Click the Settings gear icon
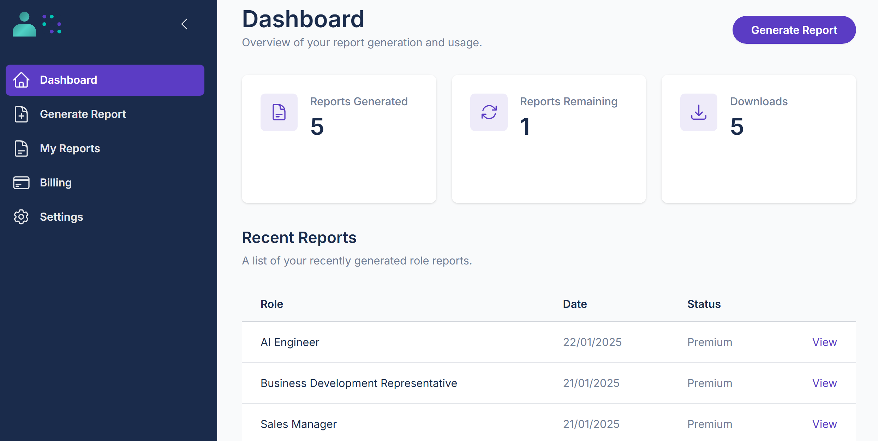878x441 pixels. tap(21, 217)
